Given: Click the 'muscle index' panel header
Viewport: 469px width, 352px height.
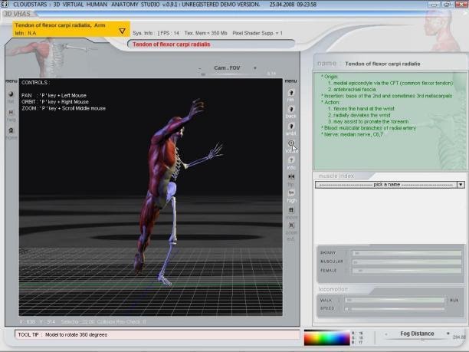Looking at the screenshot, I should (336, 176).
